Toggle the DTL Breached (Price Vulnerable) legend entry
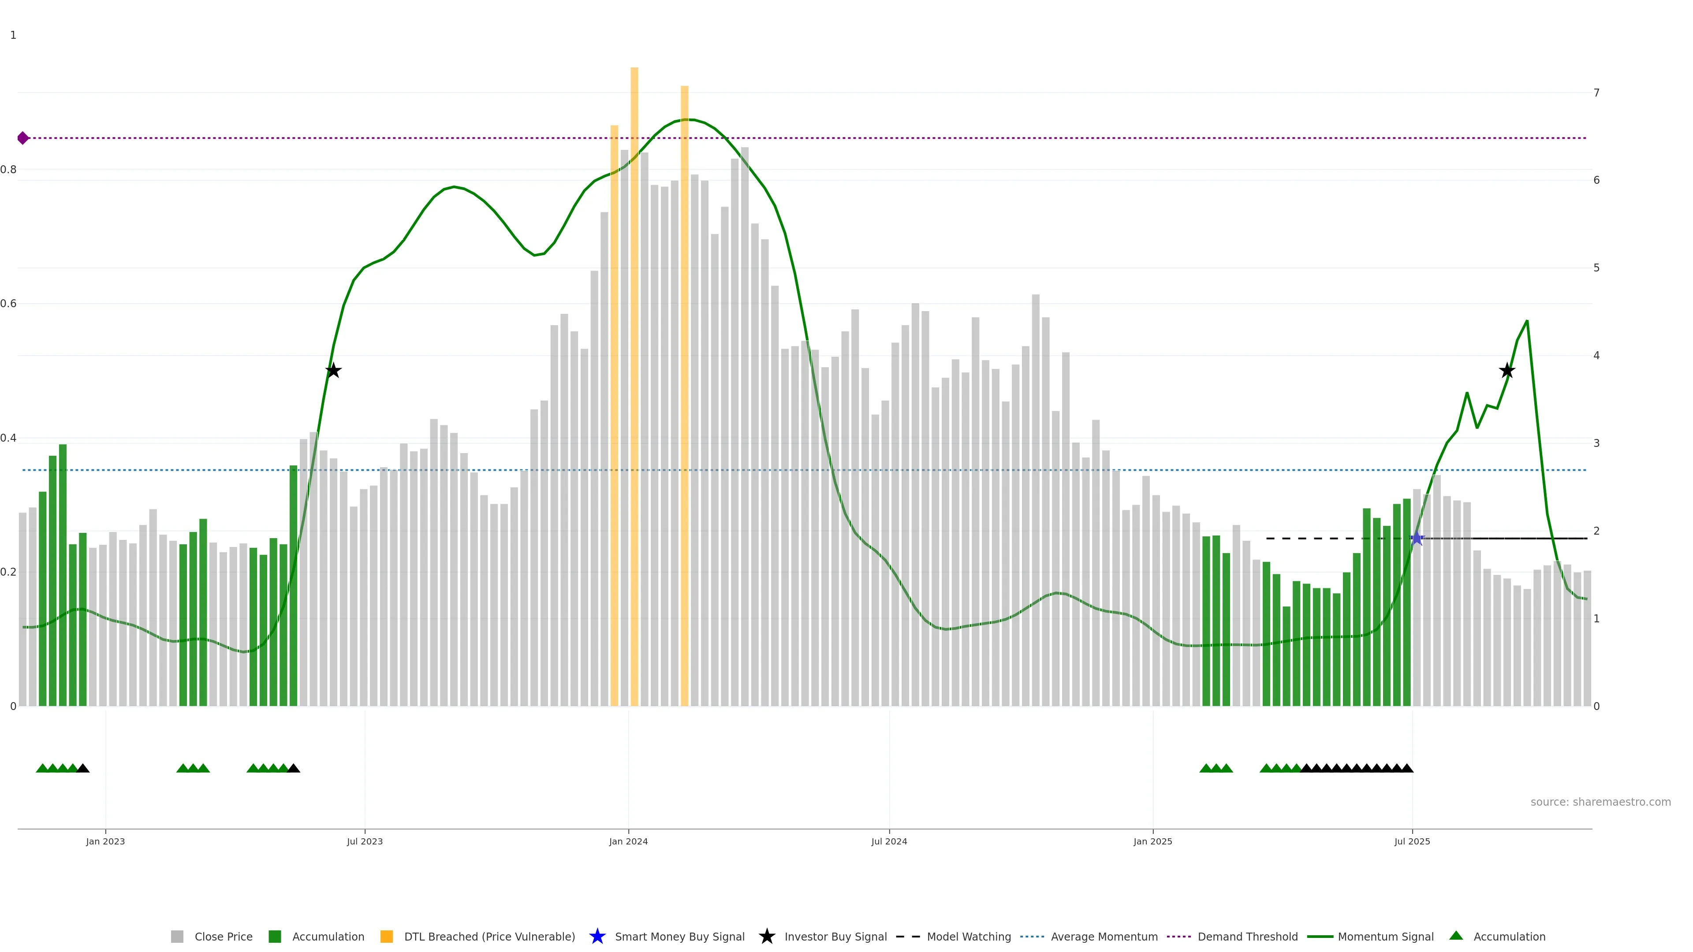 tap(489, 937)
